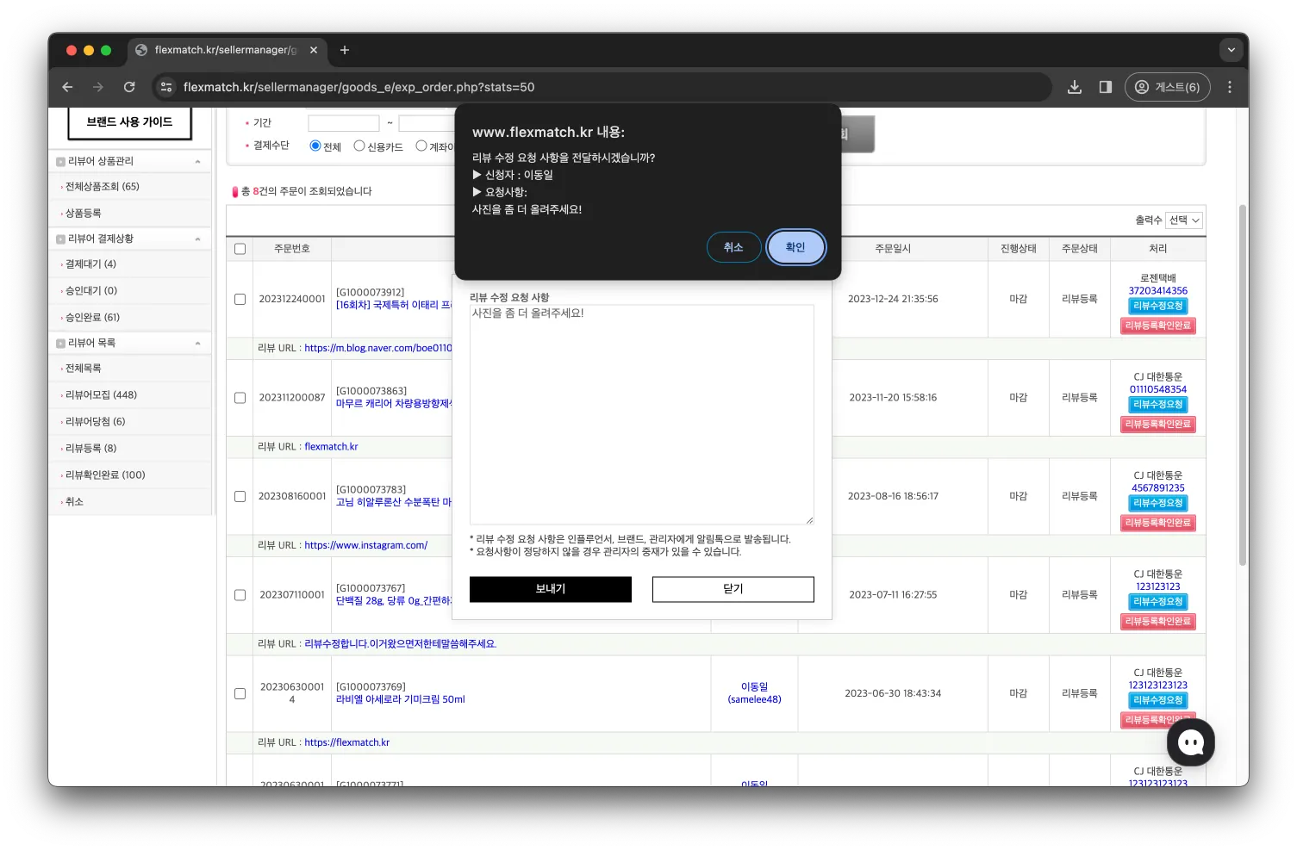Check the box for order 202311200087
The image size is (1297, 850).
point(240,398)
